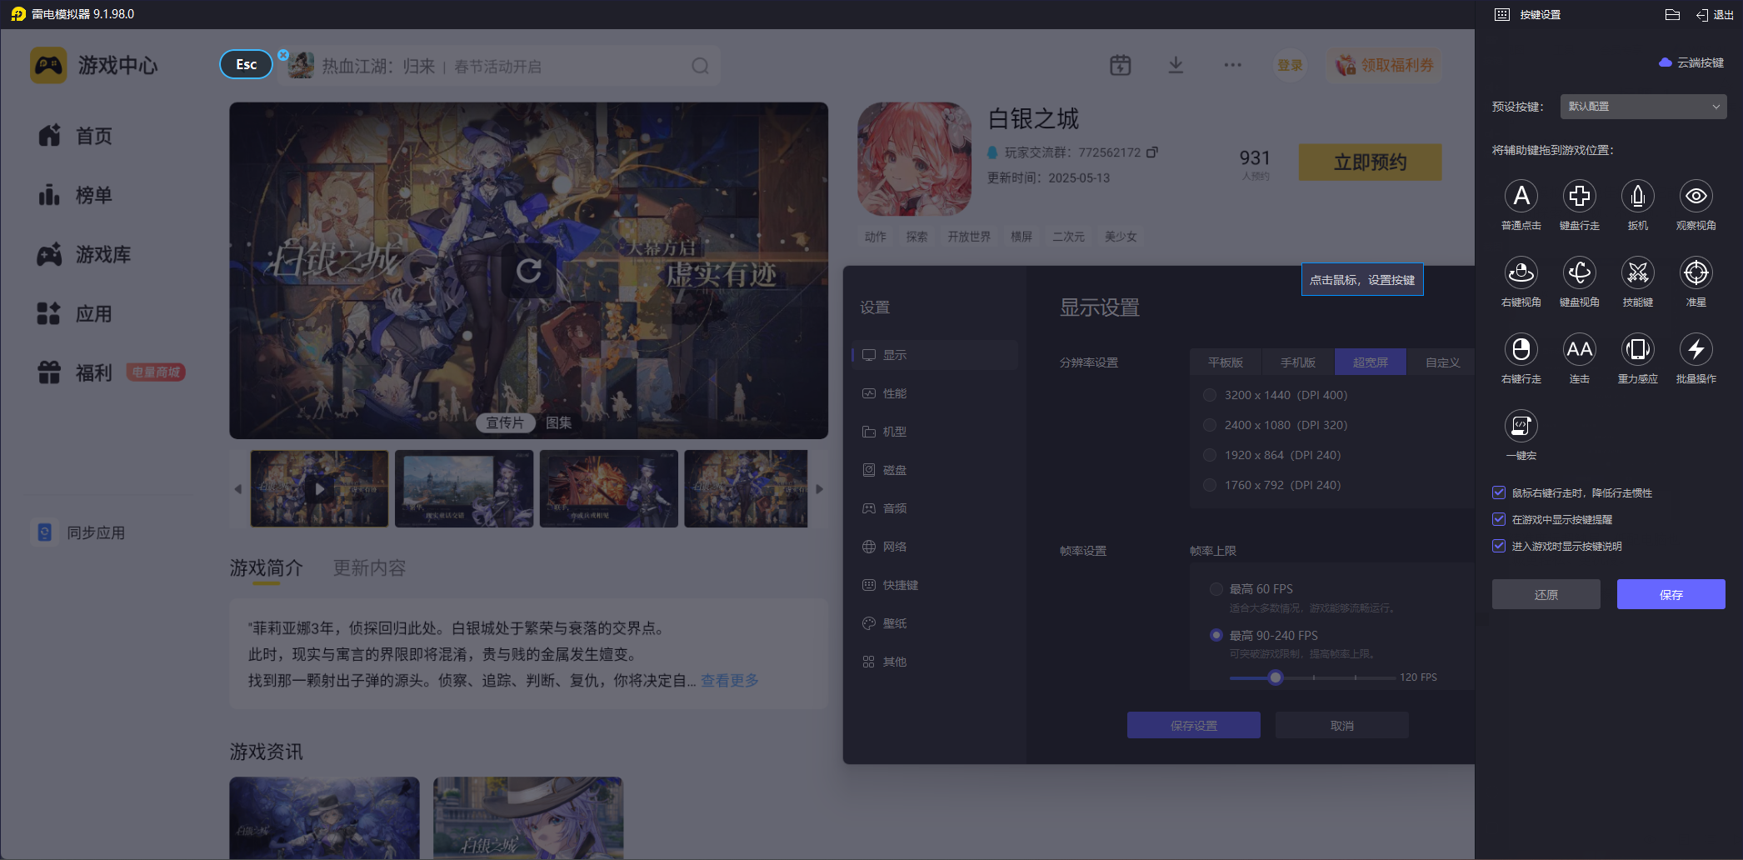
Task: Click 取消 in display settings
Action: pos(1341,725)
